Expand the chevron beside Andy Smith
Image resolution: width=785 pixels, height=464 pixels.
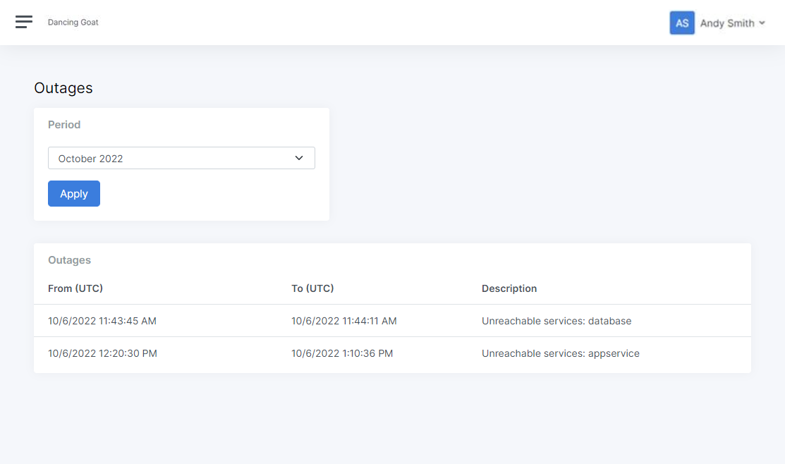tap(762, 23)
